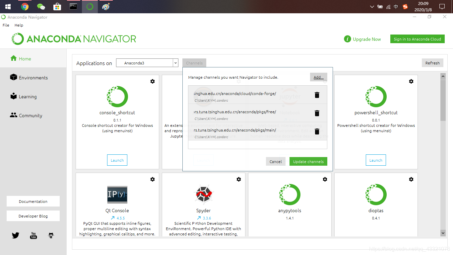This screenshot has height=255, width=453.
Task: Click the console_shortcut Anaconda ring icon
Action: [117, 97]
